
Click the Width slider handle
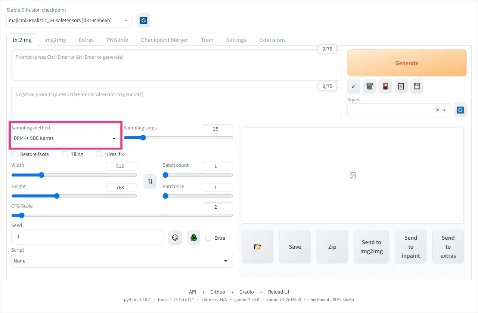(x=41, y=175)
